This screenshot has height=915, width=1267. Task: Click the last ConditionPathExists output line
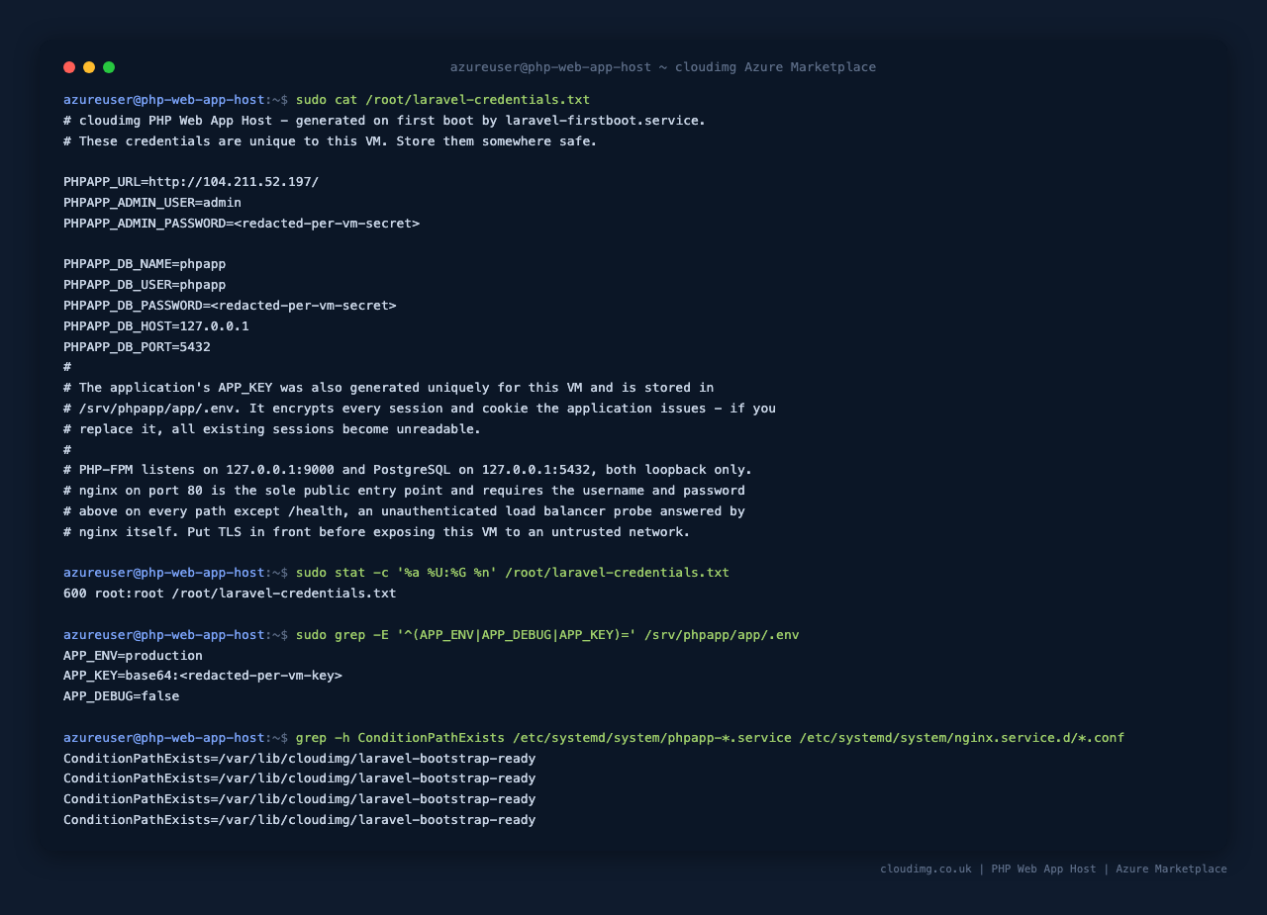299,820
